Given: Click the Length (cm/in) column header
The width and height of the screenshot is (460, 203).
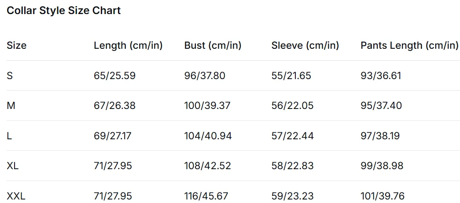Looking at the screenshot, I should click(x=128, y=45).
